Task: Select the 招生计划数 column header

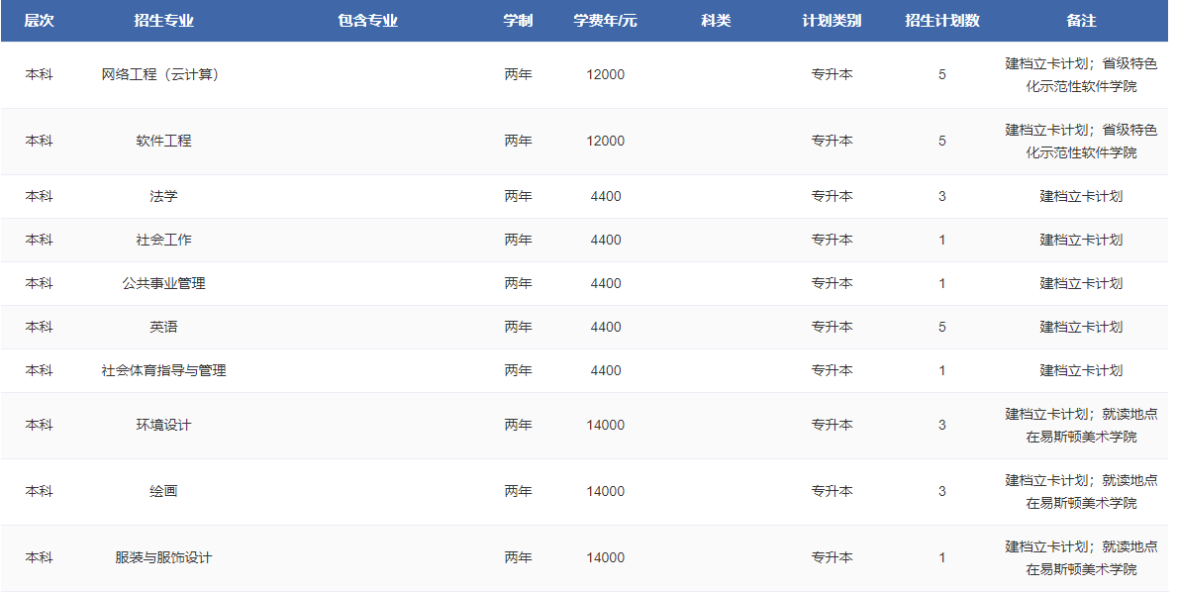Action: pos(941,21)
